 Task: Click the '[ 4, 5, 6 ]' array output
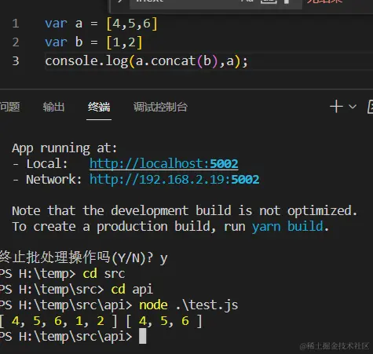pos(164,321)
